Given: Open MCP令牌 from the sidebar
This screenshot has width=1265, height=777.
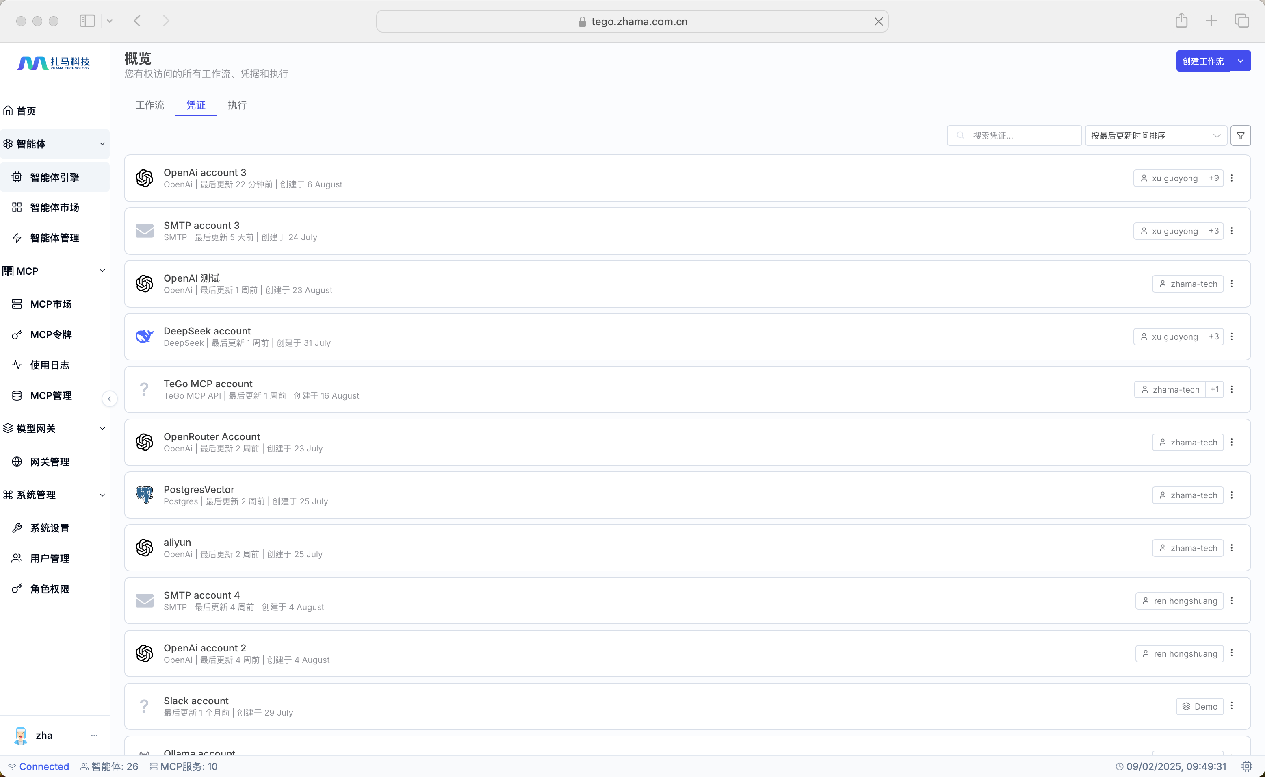Looking at the screenshot, I should click(50, 334).
